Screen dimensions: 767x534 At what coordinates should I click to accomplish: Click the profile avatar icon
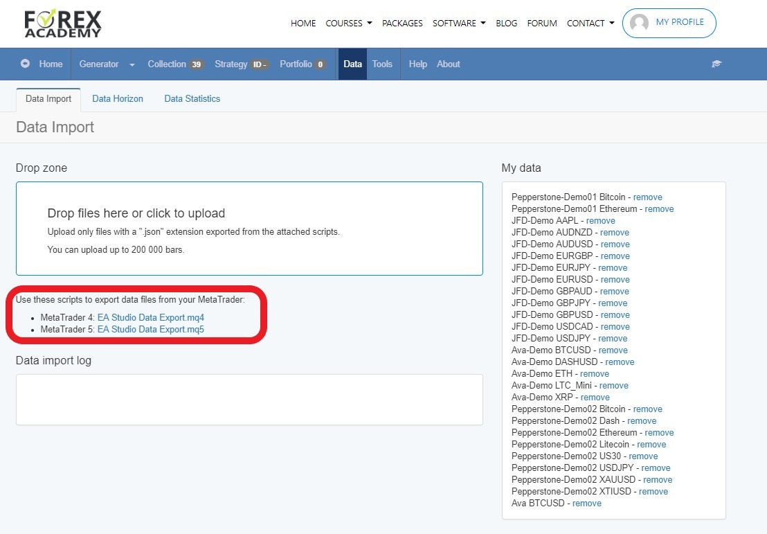coord(640,23)
